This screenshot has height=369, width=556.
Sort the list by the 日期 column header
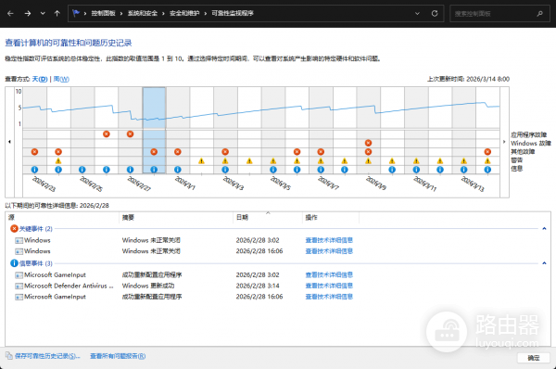268,218
